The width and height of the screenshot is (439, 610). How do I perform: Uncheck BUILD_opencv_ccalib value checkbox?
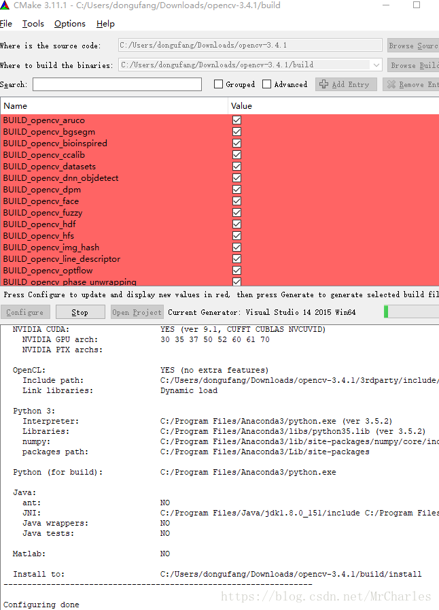pyautogui.click(x=236, y=155)
